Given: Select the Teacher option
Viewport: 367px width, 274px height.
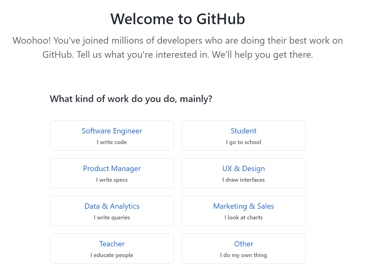Looking at the screenshot, I should (x=112, y=249).
